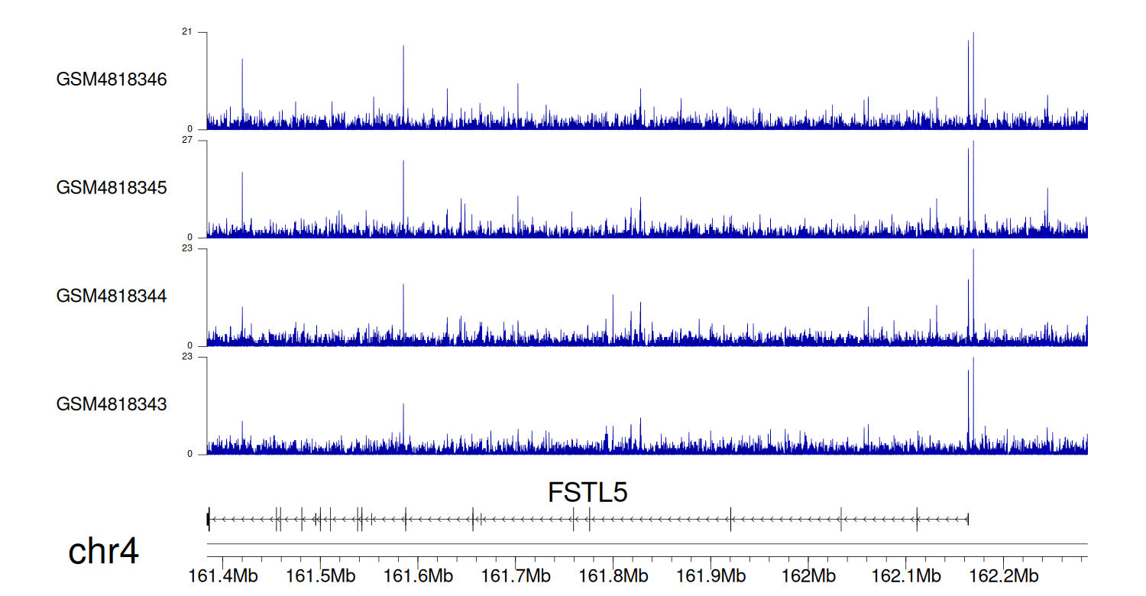Click the 161.9Mb axis label
1146x596 pixels.
point(711,575)
